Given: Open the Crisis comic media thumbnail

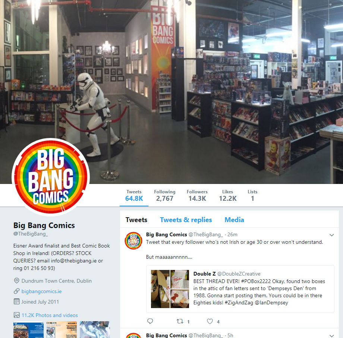Looking at the screenshot, I should (x=28, y=330).
